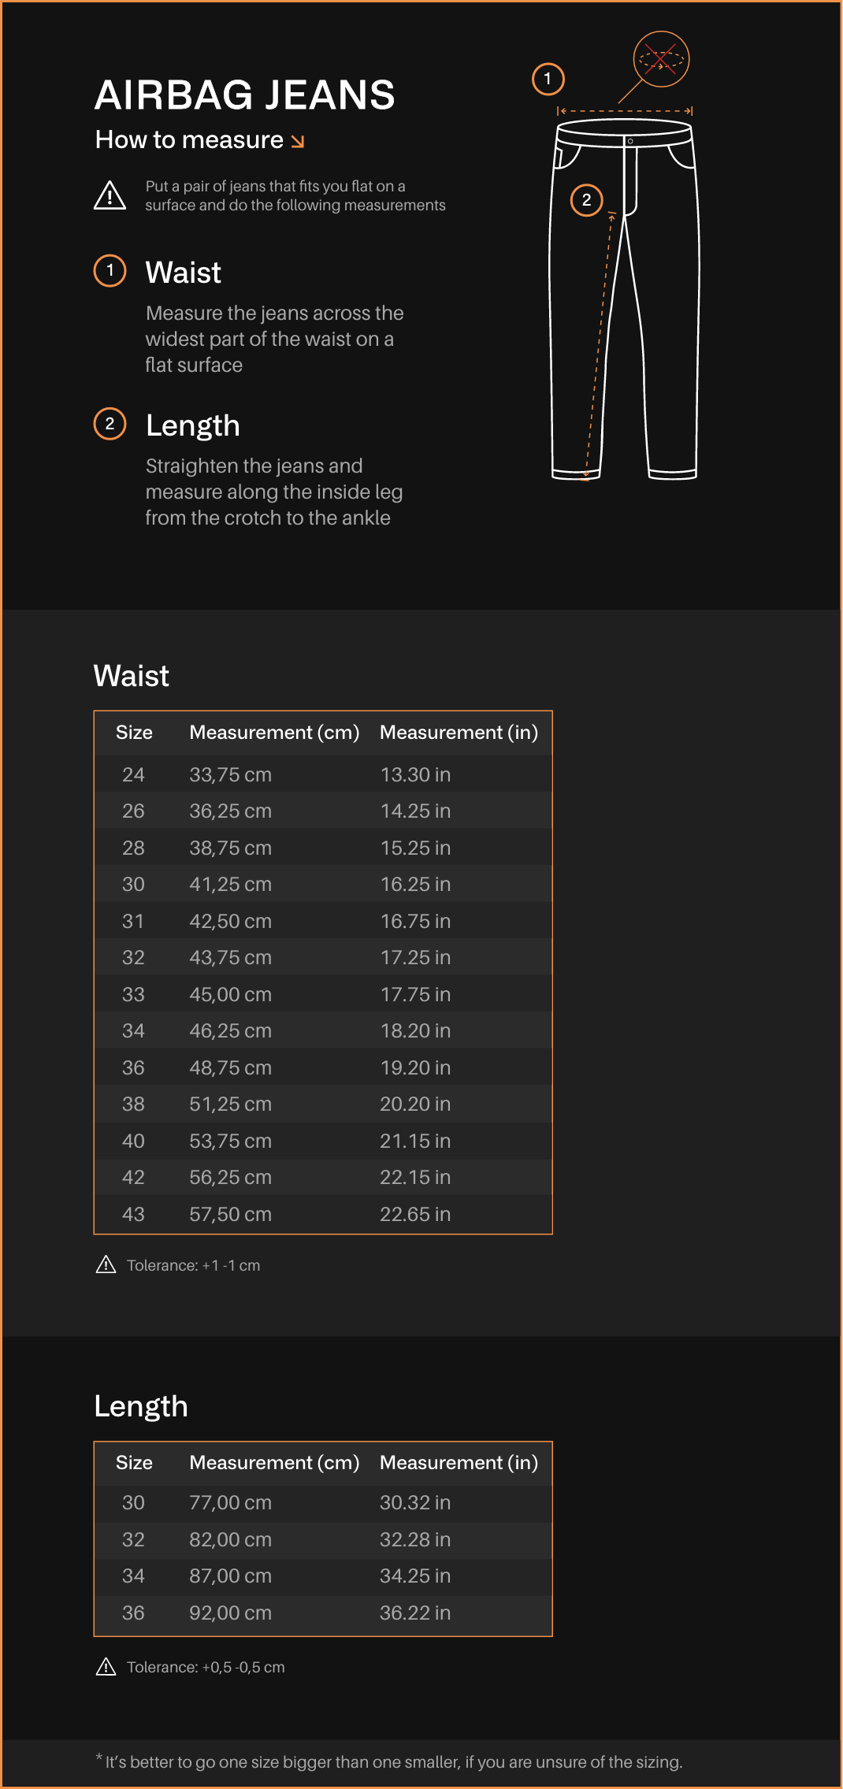Image resolution: width=843 pixels, height=1789 pixels.
Task: Click the "45,00 cm" waist measurement cell
Action: (230, 994)
